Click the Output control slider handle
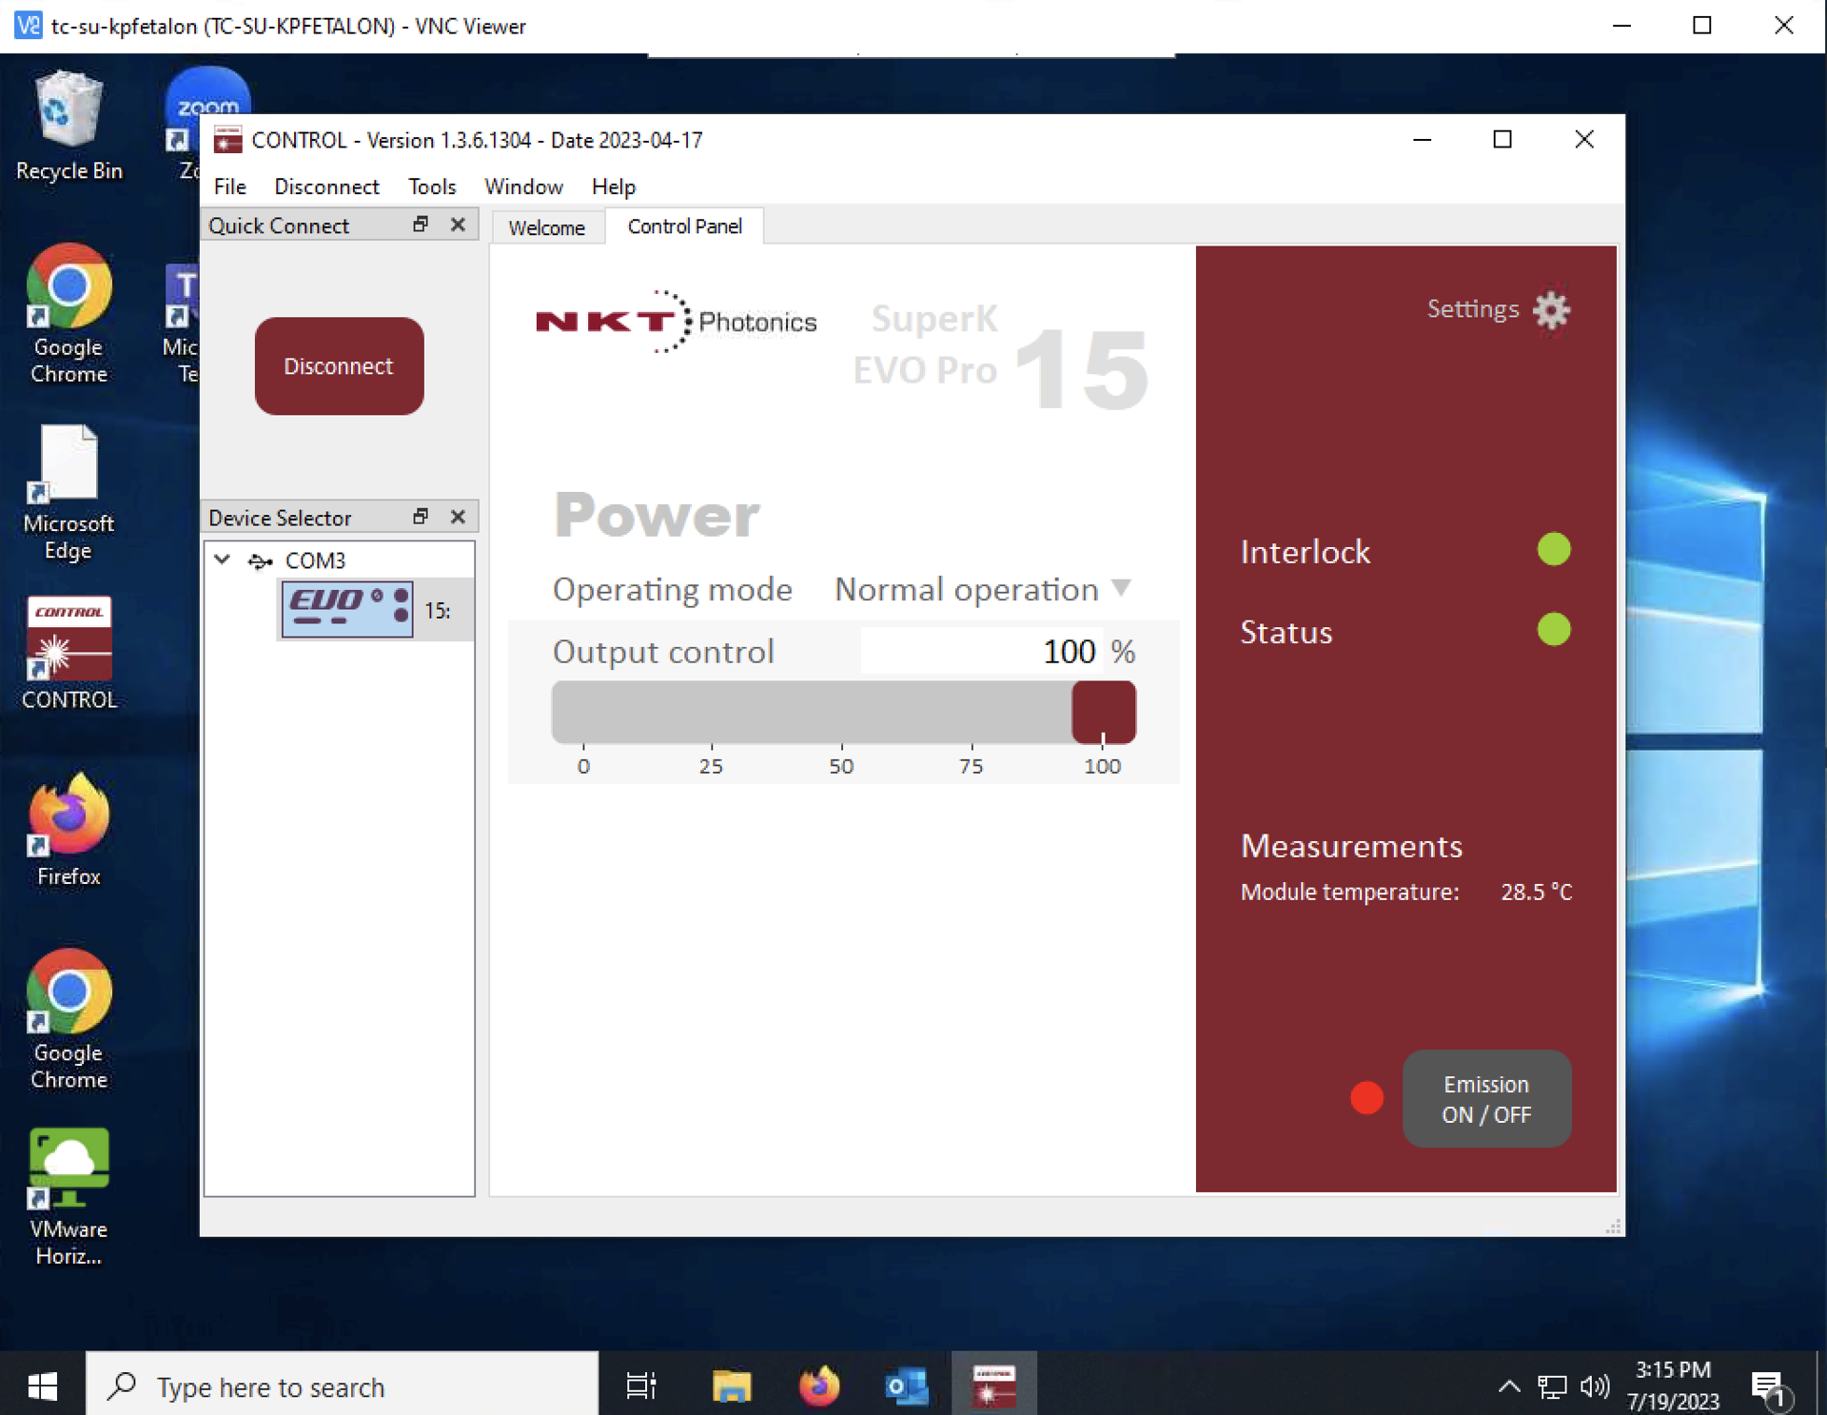This screenshot has width=1827, height=1415. 1104,711
